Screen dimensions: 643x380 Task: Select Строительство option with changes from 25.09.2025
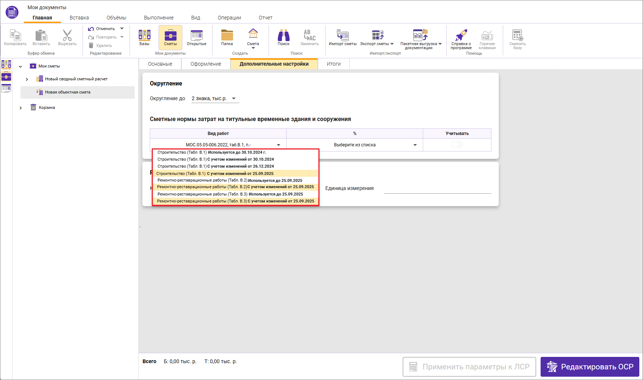pyautogui.click(x=235, y=173)
